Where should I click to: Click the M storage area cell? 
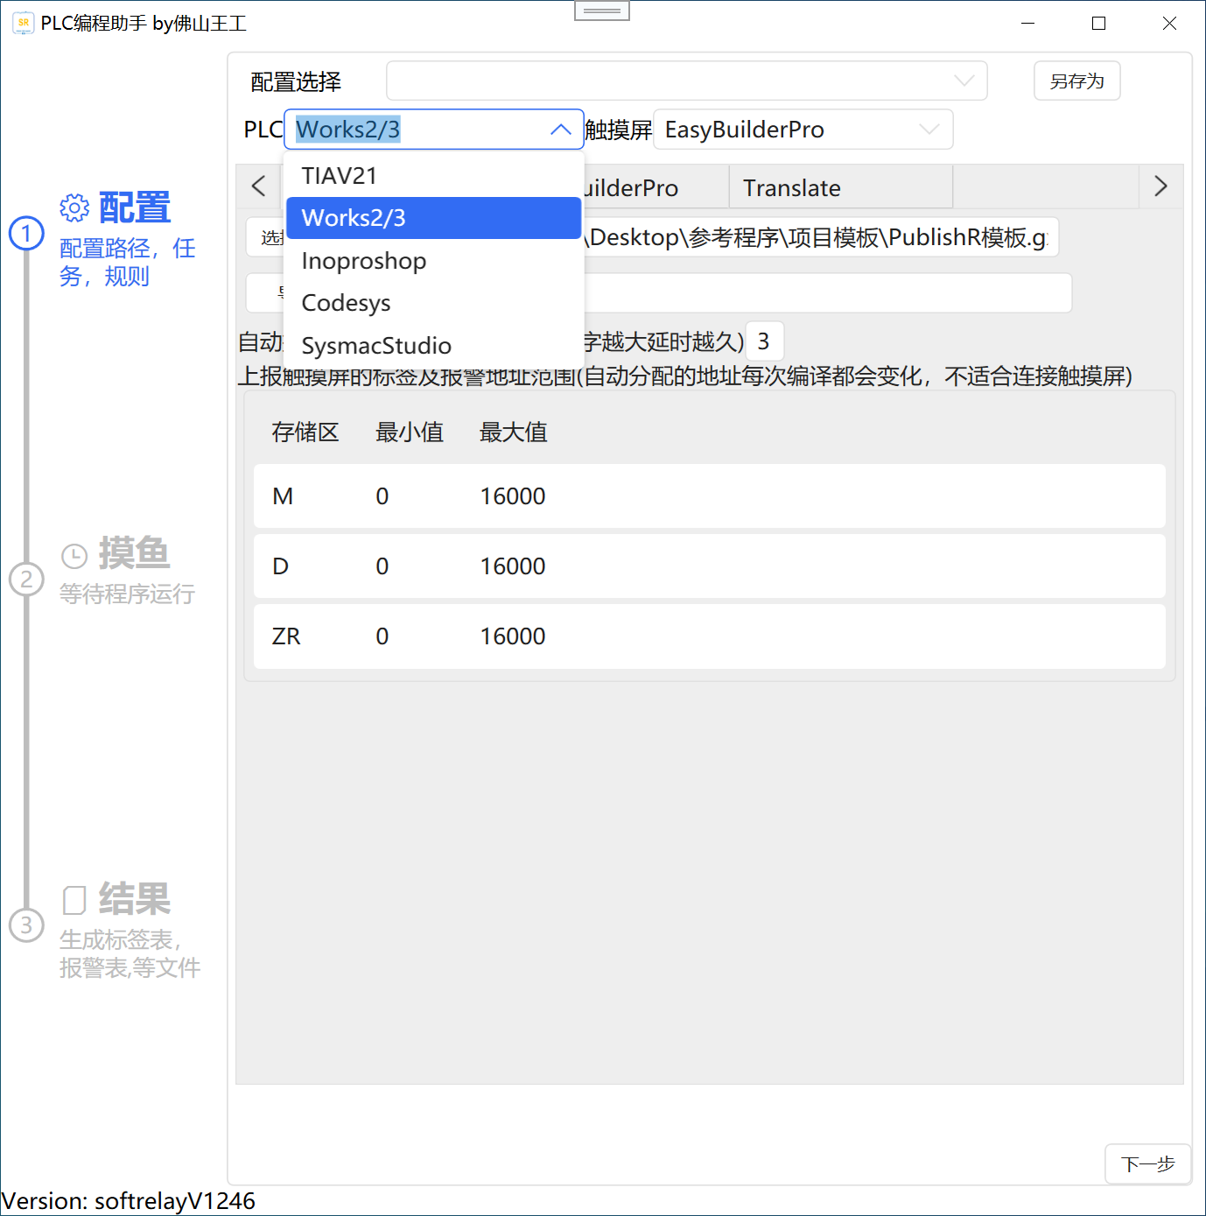tap(283, 496)
